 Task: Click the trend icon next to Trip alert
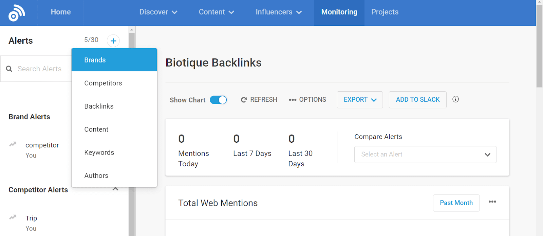(x=13, y=217)
